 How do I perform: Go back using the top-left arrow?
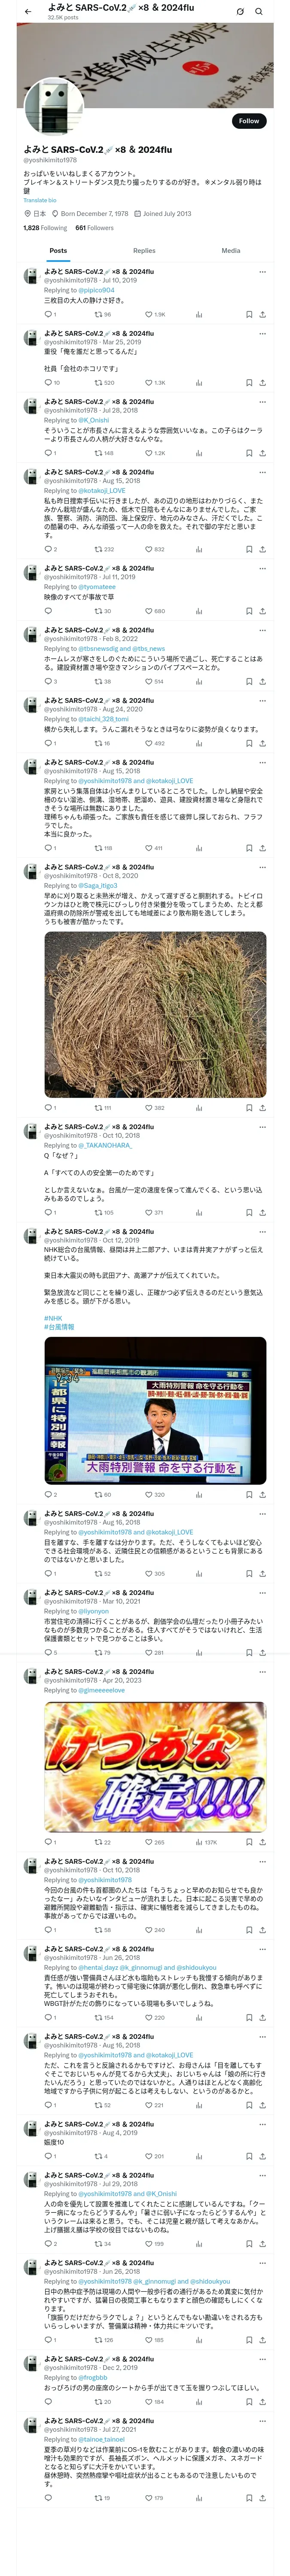27,11
